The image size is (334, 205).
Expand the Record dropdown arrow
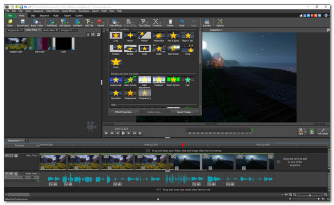pyautogui.click(x=104, y=22)
